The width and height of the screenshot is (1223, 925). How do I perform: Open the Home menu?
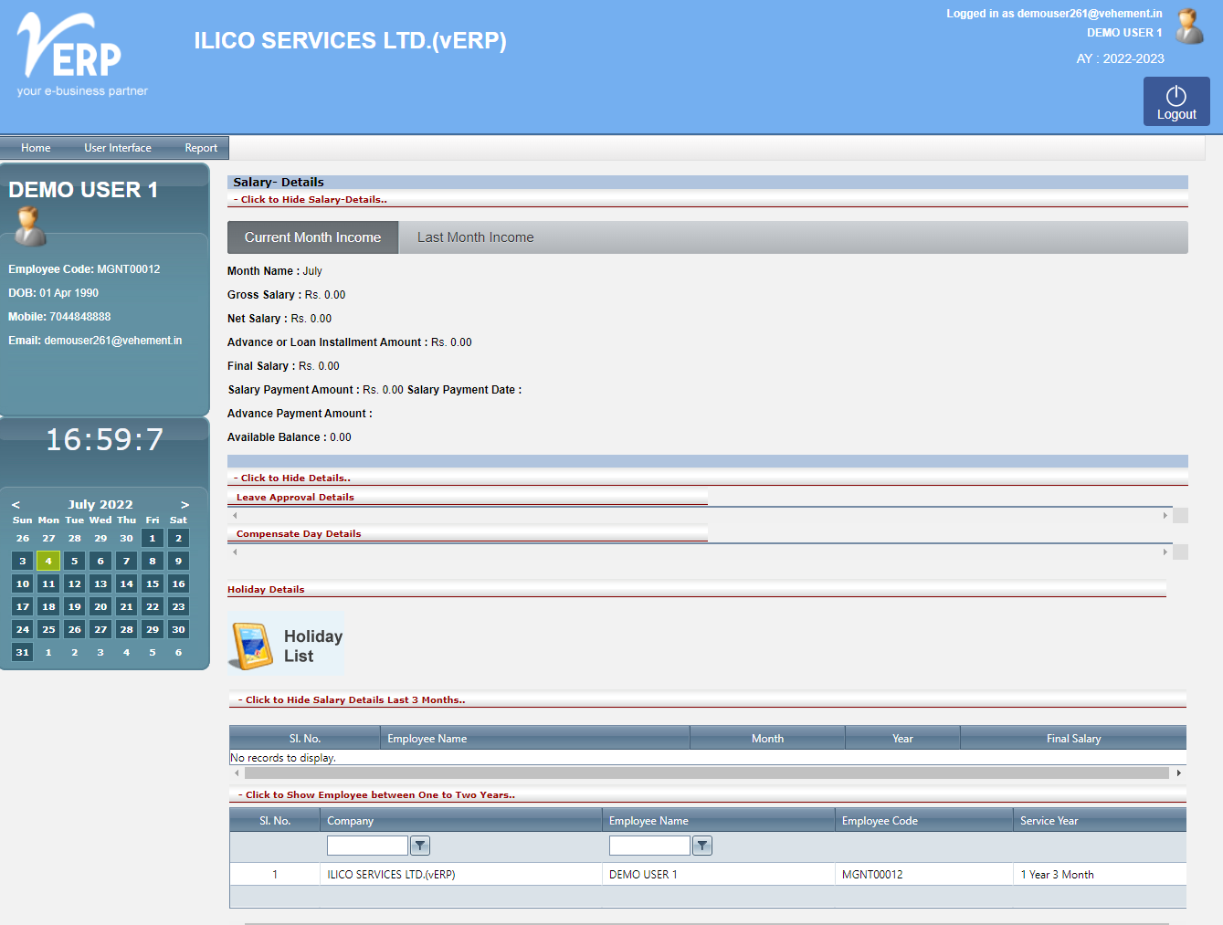(x=36, y=148)
